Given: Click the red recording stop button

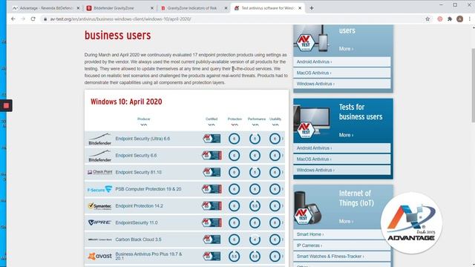Looking at the screenshot, I should [6, 105].
